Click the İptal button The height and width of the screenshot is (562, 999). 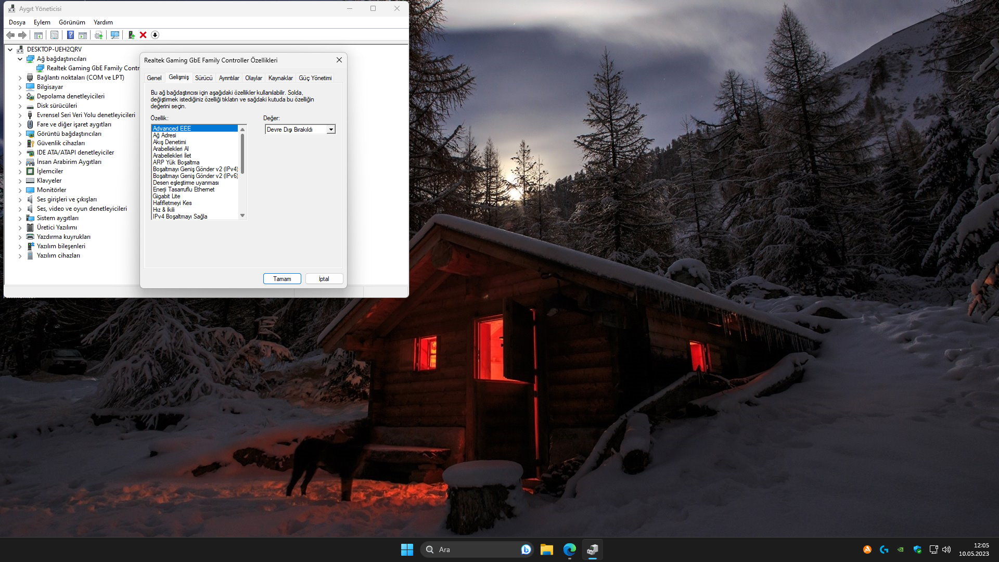click(324, 279)
